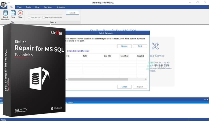Click the Browse button in dialog
The width and height of the screenshot is (209, 121).
(x=124, y=46)
